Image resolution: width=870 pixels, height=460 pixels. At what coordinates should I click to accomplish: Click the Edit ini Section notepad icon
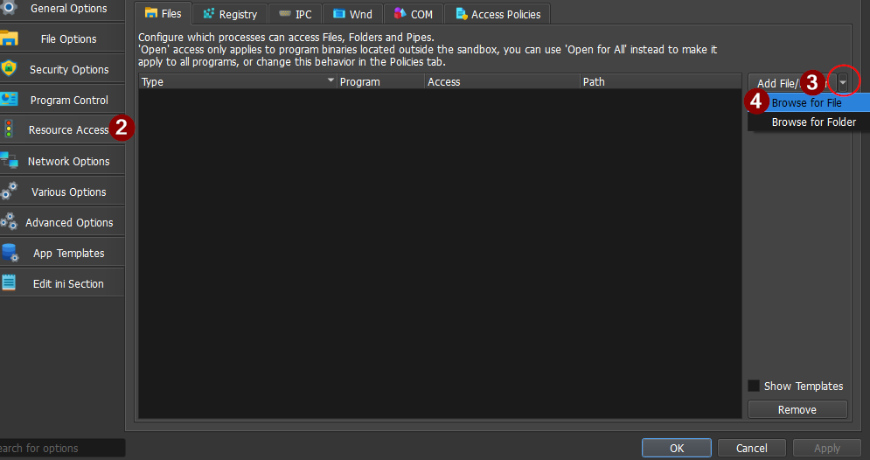(x=9, y=283)
